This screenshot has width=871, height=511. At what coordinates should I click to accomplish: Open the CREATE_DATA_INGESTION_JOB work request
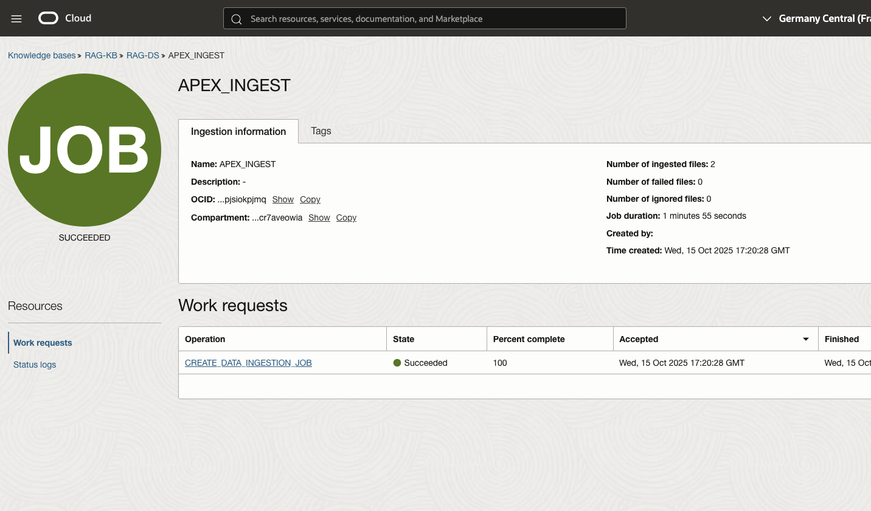click(248, 362)
